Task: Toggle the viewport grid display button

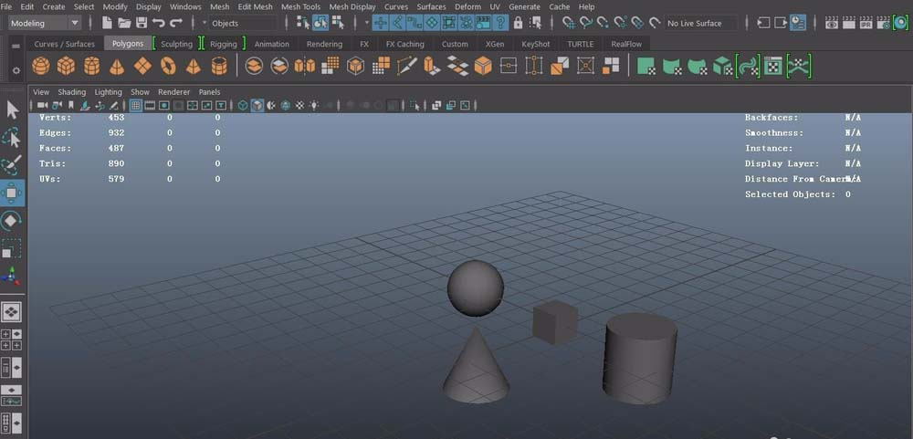Action: pyautogui.click(x=135, y=106)
